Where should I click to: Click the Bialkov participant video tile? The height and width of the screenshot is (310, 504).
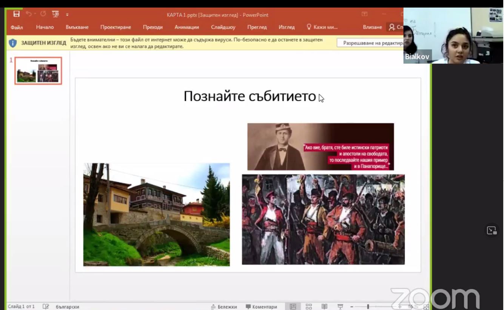point(453,36)
